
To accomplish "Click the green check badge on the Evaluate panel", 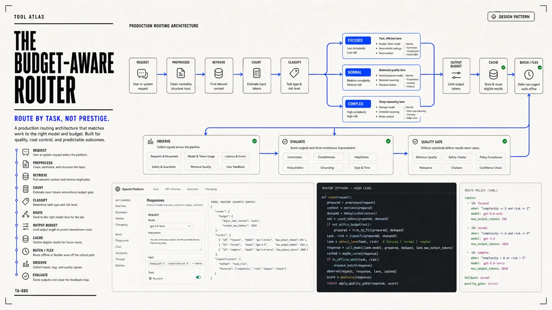I will 388,141.
